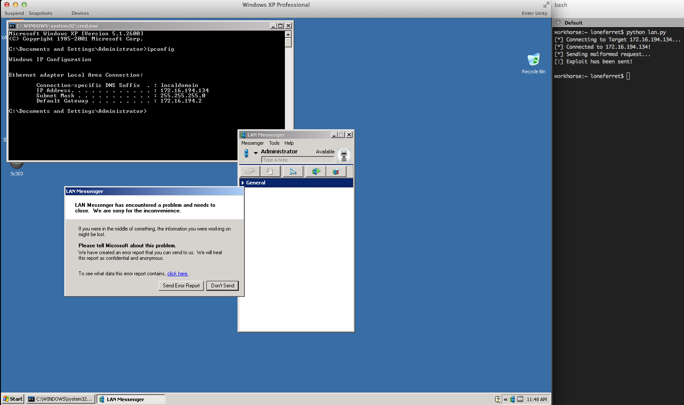
Task: Click the cmd.exe window scroll up arrow
Action: tap(288, 34)
